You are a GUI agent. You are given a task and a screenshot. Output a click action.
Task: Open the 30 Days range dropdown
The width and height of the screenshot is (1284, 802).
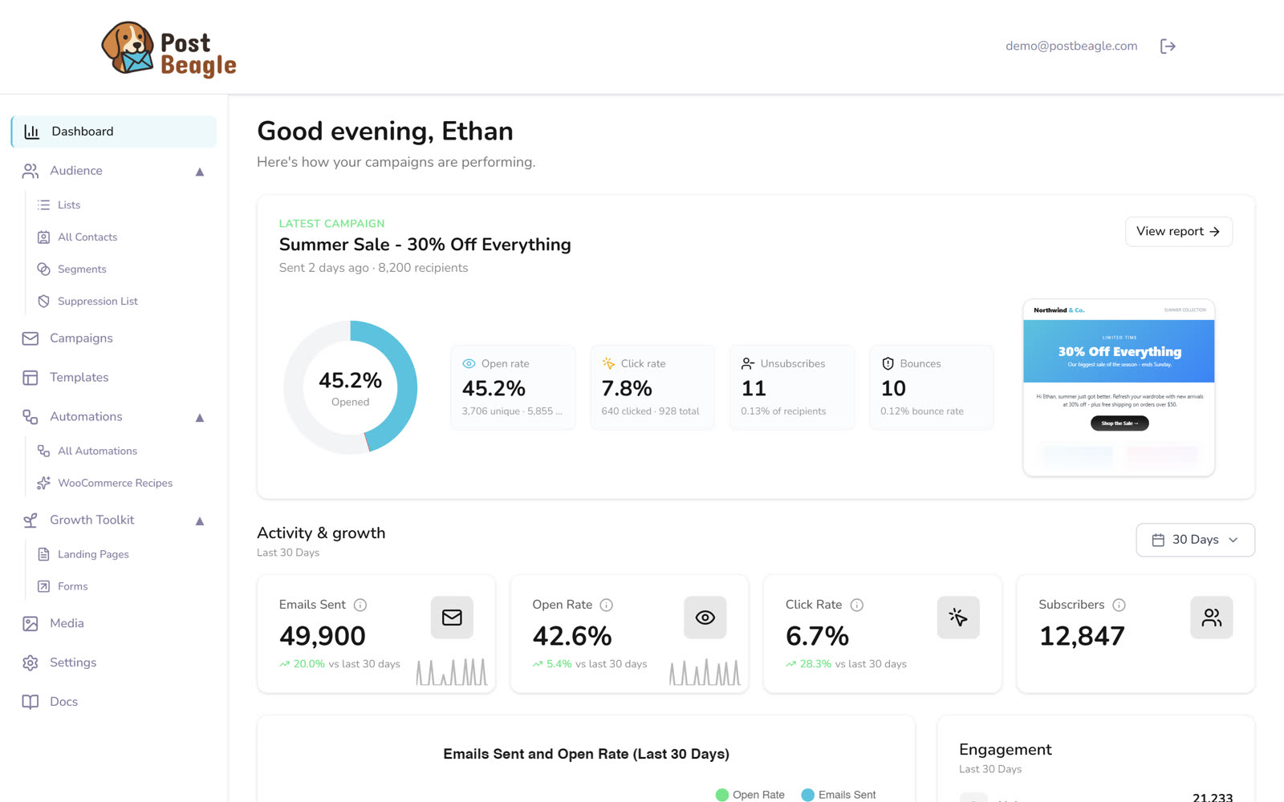point(1195,541)
